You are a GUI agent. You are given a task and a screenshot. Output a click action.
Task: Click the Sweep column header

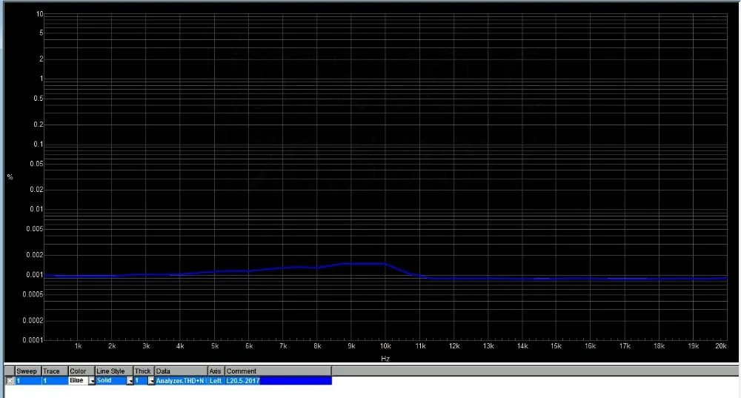coord(28,371)
